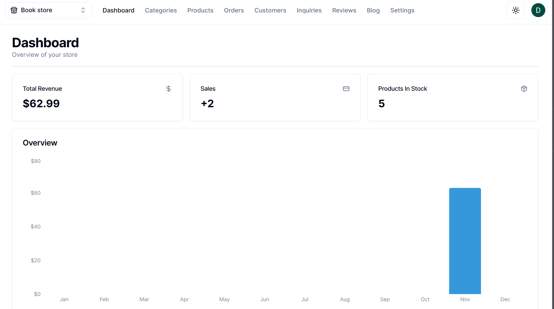Go to the Dashboard tab
Image resolution: width=554 pixels, height=309 pixels.
[x=118, y=10]
